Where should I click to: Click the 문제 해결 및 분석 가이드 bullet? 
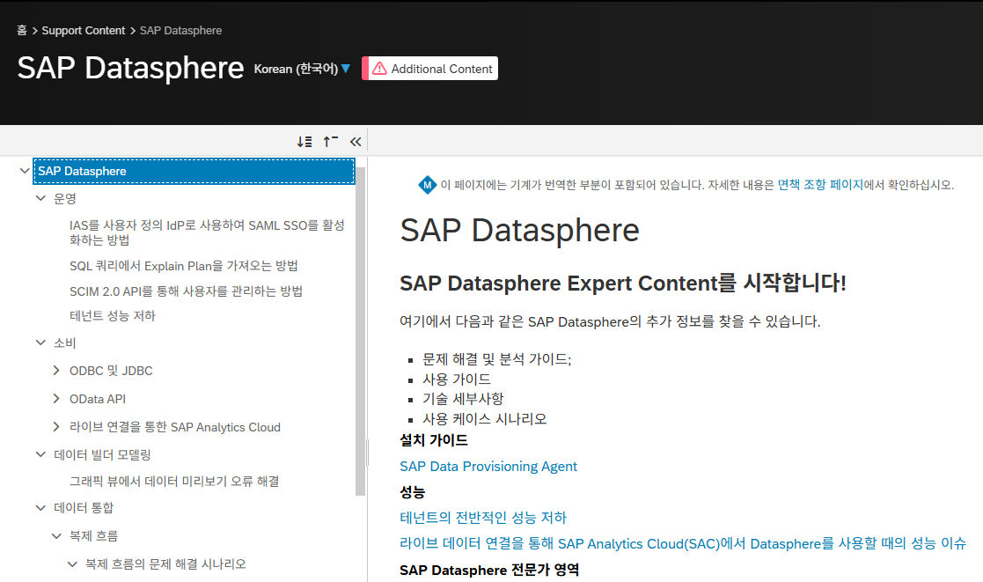(496, 358)
